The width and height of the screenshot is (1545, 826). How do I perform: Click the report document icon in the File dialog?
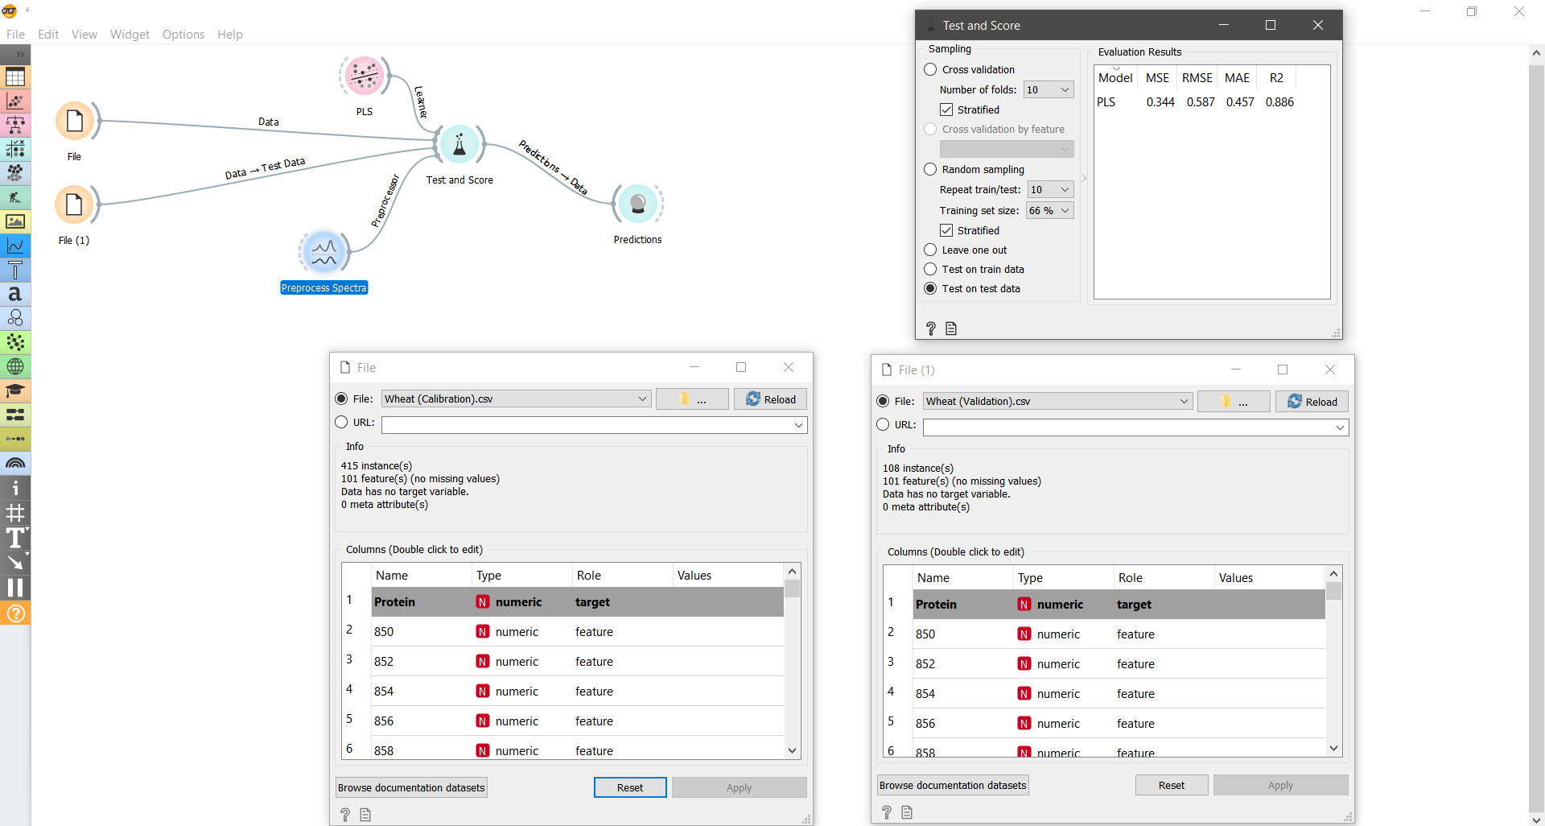click(365, 814)
